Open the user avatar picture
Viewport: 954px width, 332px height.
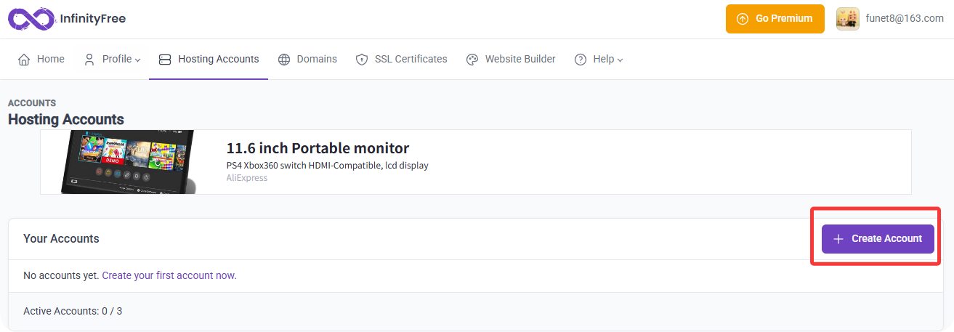click(x=847, y=19)
